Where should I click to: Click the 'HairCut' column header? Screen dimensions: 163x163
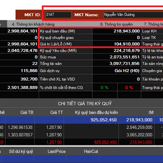click(91, 151)
